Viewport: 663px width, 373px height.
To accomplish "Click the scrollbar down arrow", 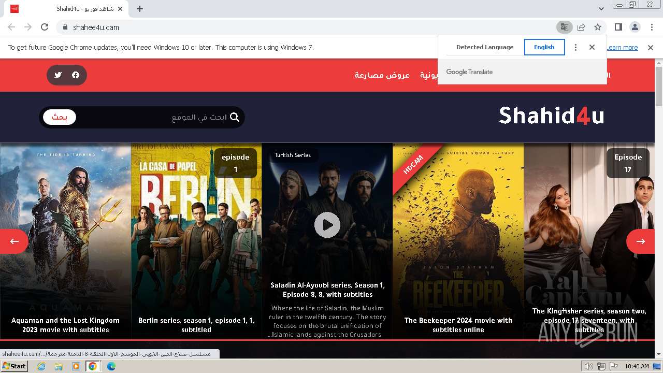I will [659, 354].
